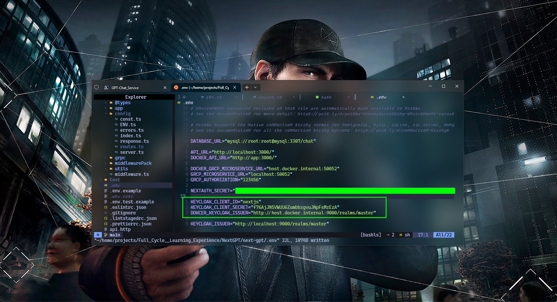Image resolution: width=557 pixels, height=302 pixels.
Task: Expand the test folder arrow
Action: click(x=101, y=180)
